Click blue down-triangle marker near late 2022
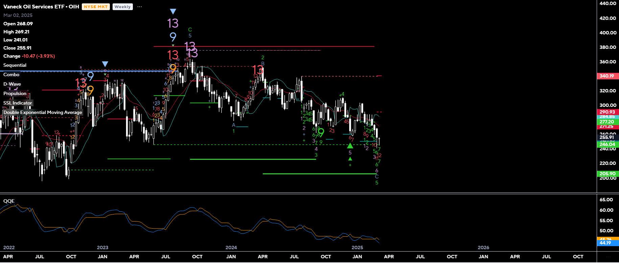This screenshot has width=619, height=263. point(105,64)
